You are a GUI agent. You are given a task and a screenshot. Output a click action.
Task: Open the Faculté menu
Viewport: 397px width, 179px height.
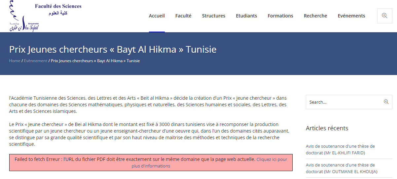(x=183, y=16)
